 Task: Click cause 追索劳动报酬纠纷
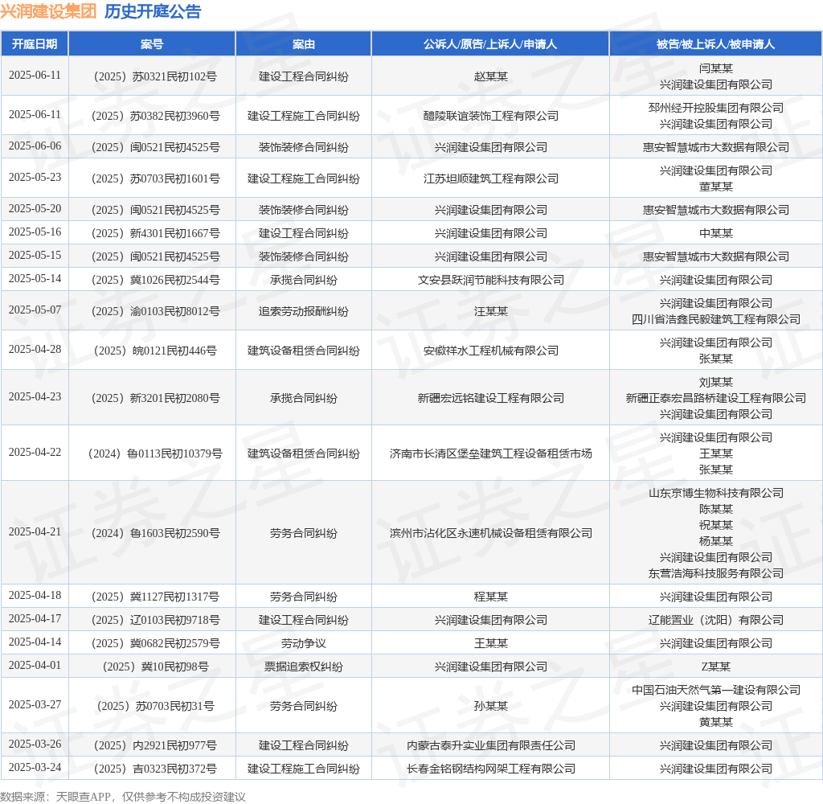(x=303, y=311)
